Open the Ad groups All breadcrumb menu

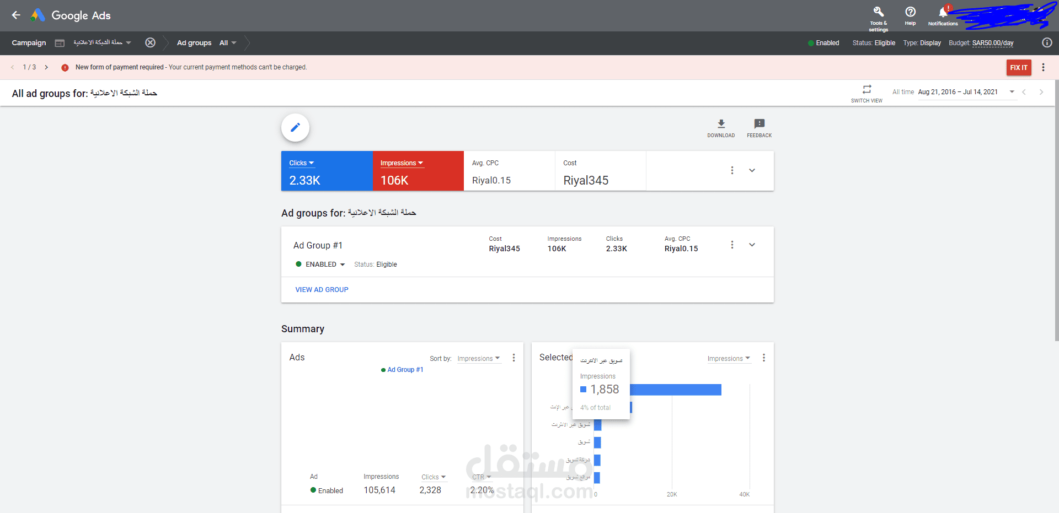coord(228,43)
